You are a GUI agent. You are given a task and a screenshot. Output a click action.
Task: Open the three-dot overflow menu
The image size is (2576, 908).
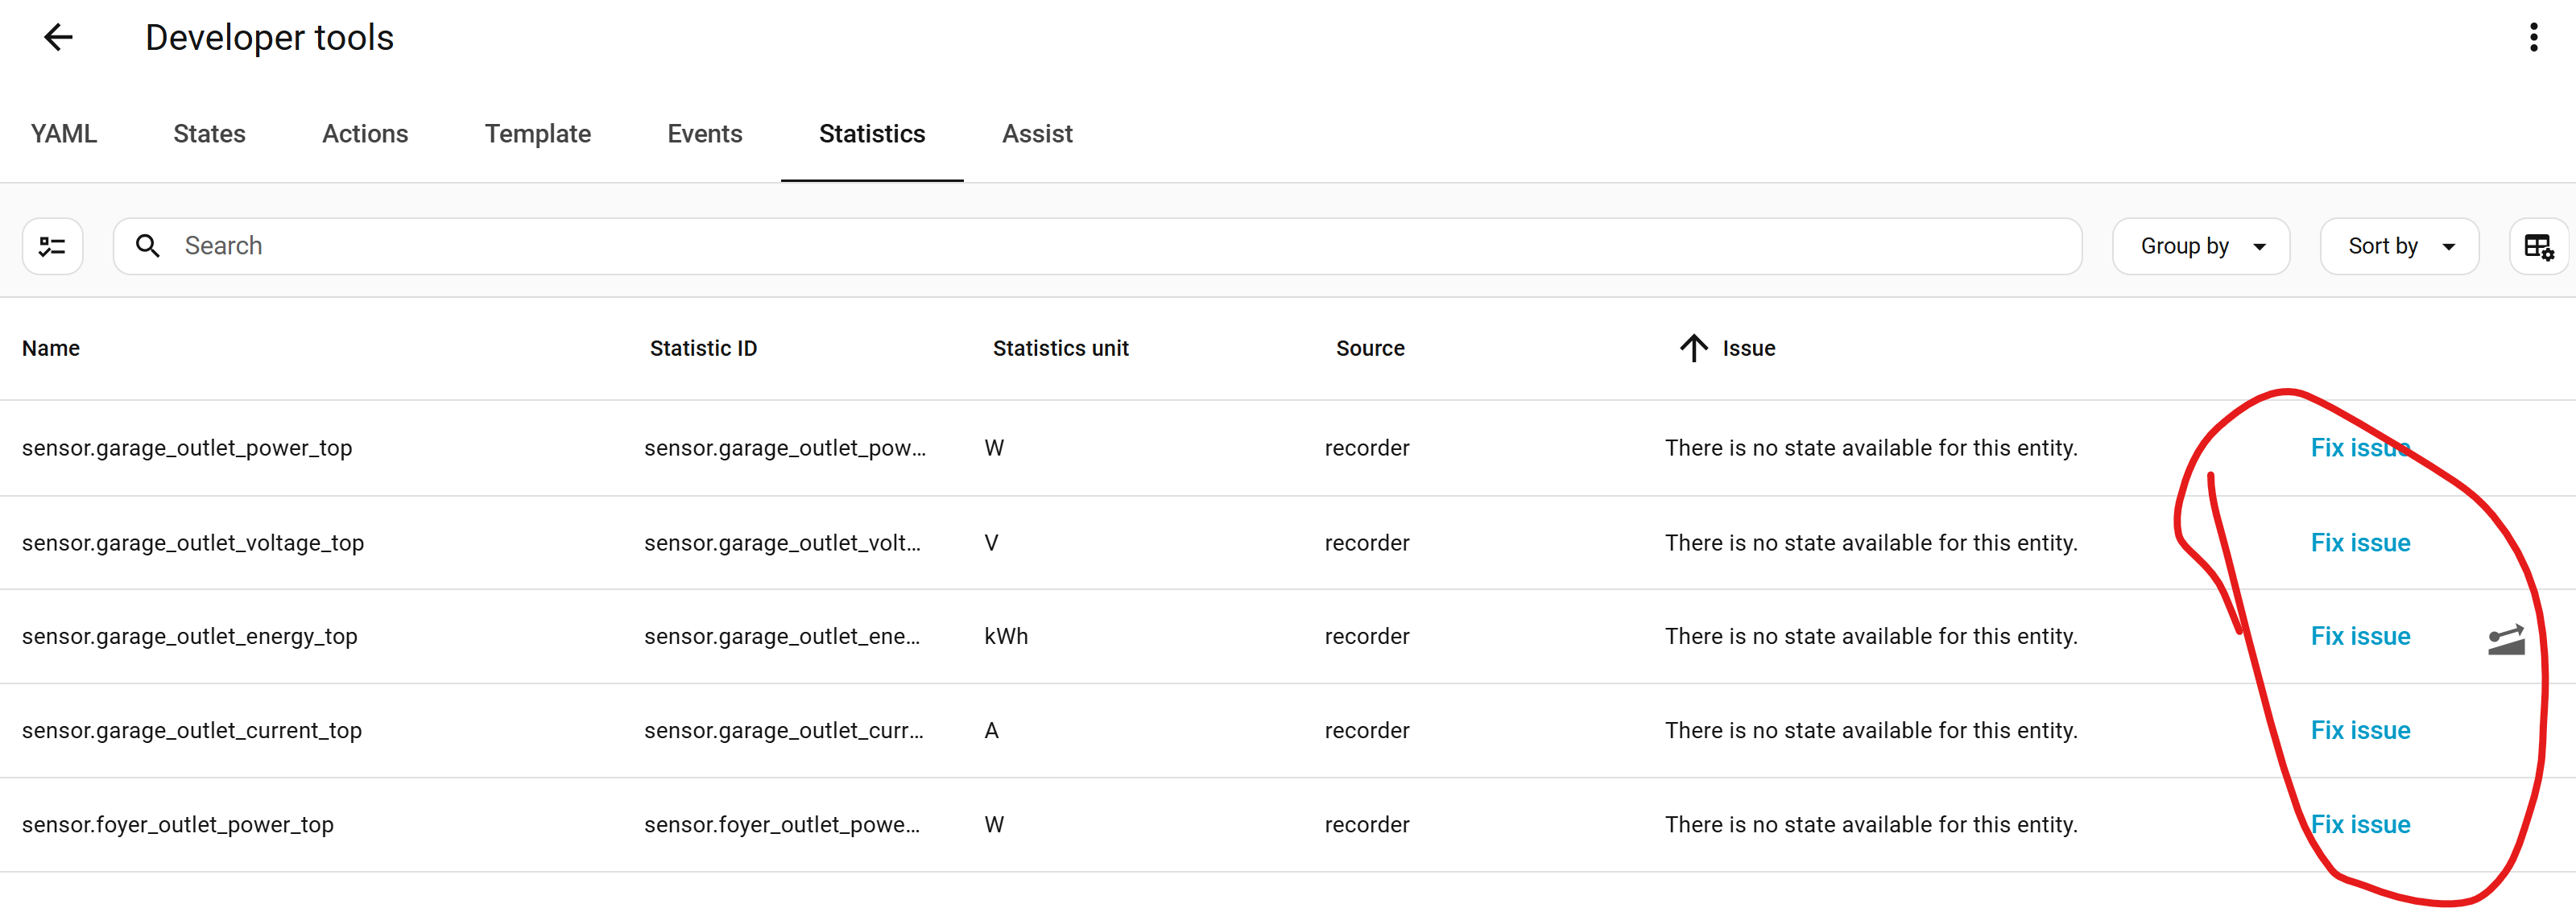[2533, 38]
